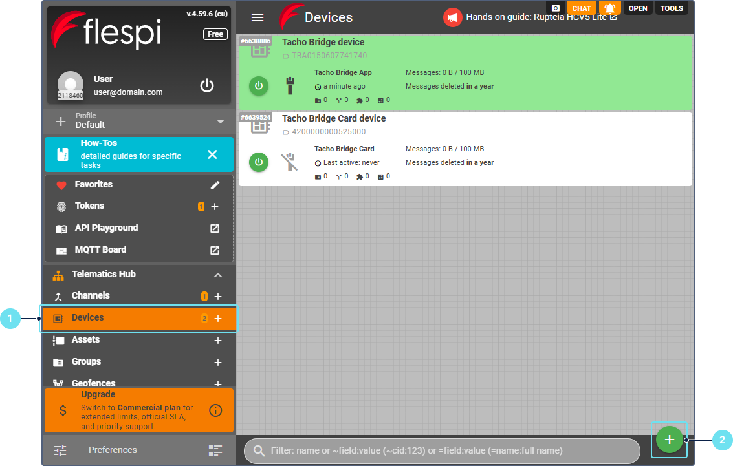Click the Upgrade info icon

[215, 410]
